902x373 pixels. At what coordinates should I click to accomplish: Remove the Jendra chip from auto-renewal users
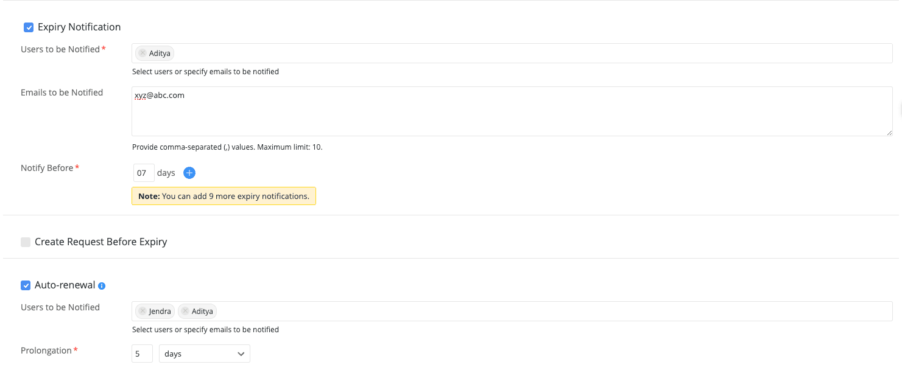tap(143, 311)
